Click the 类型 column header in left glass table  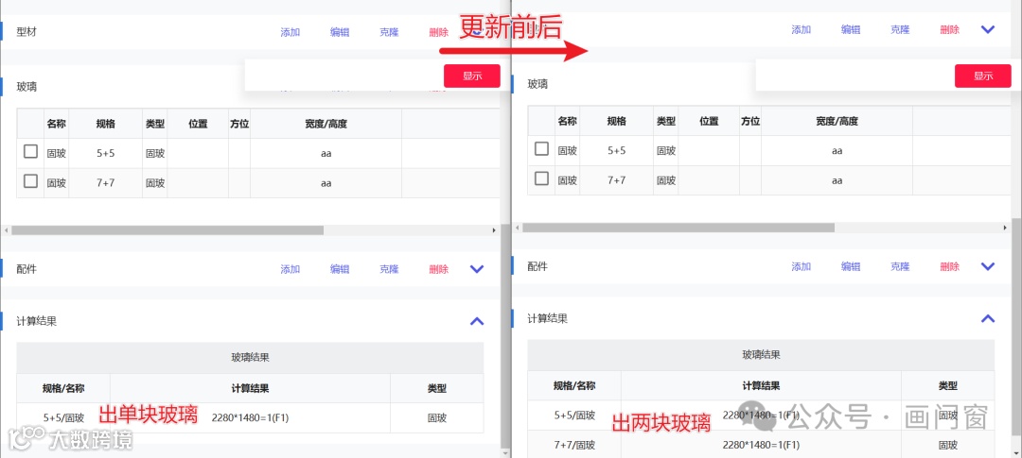click(x=155, y=124)
